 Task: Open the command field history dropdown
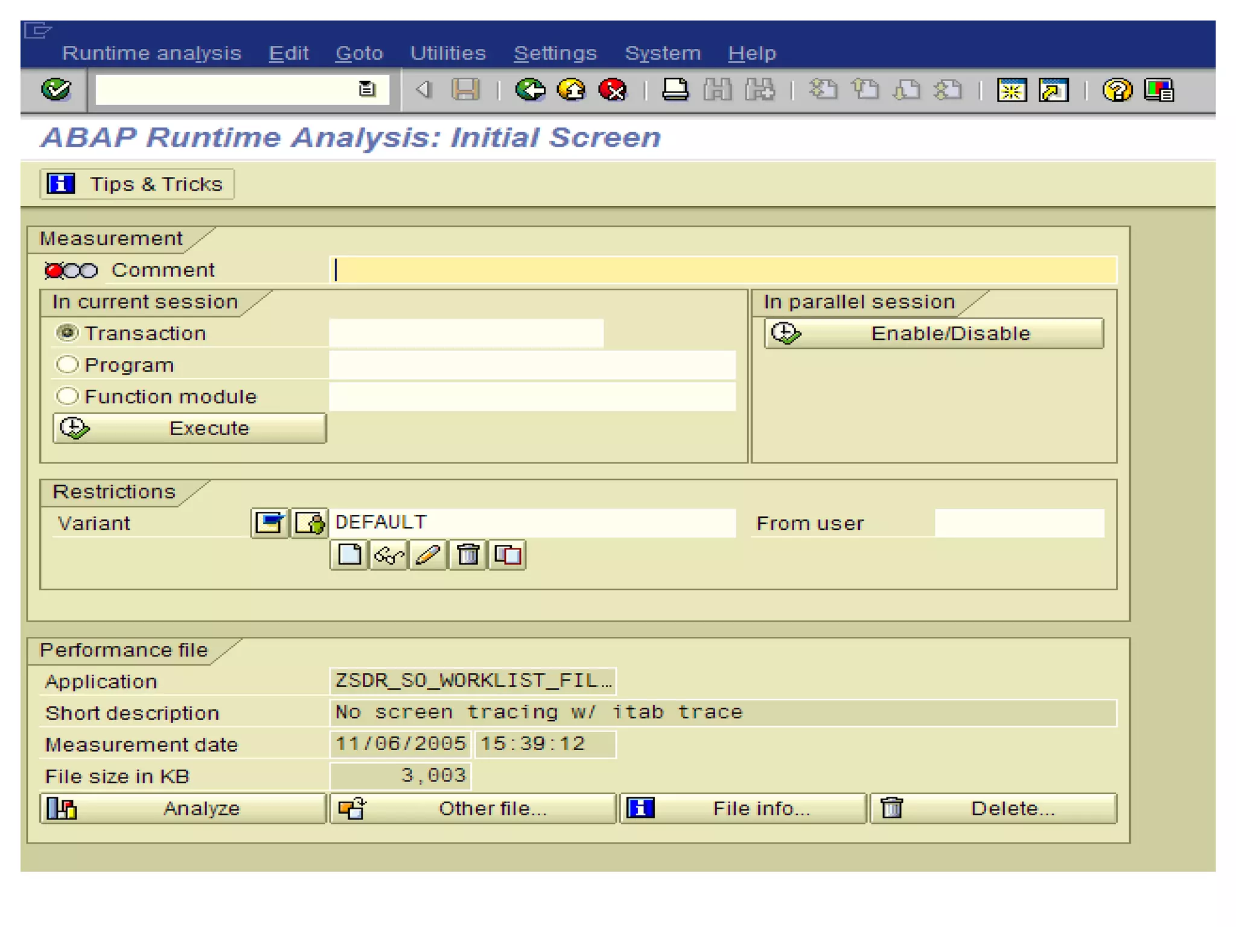point(366,89)
